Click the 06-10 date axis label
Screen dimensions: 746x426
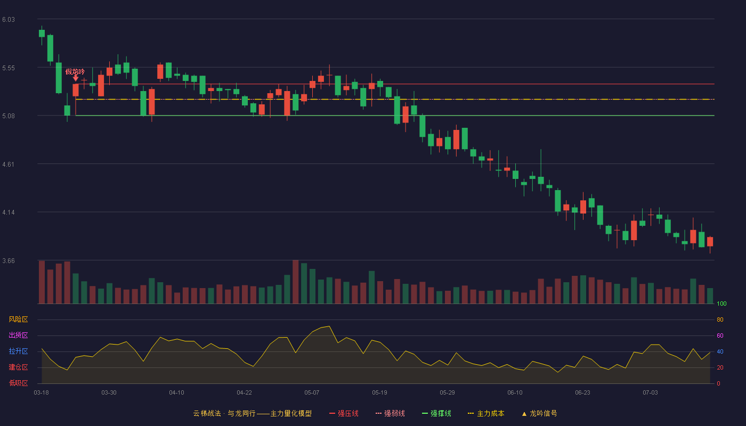coord(515,392)
